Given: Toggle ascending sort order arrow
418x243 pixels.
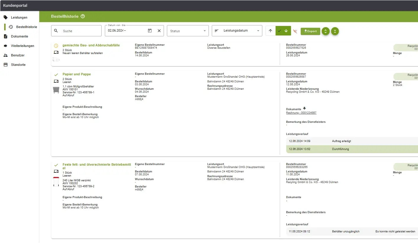Looking at the screenshot, I should (271, 31).
